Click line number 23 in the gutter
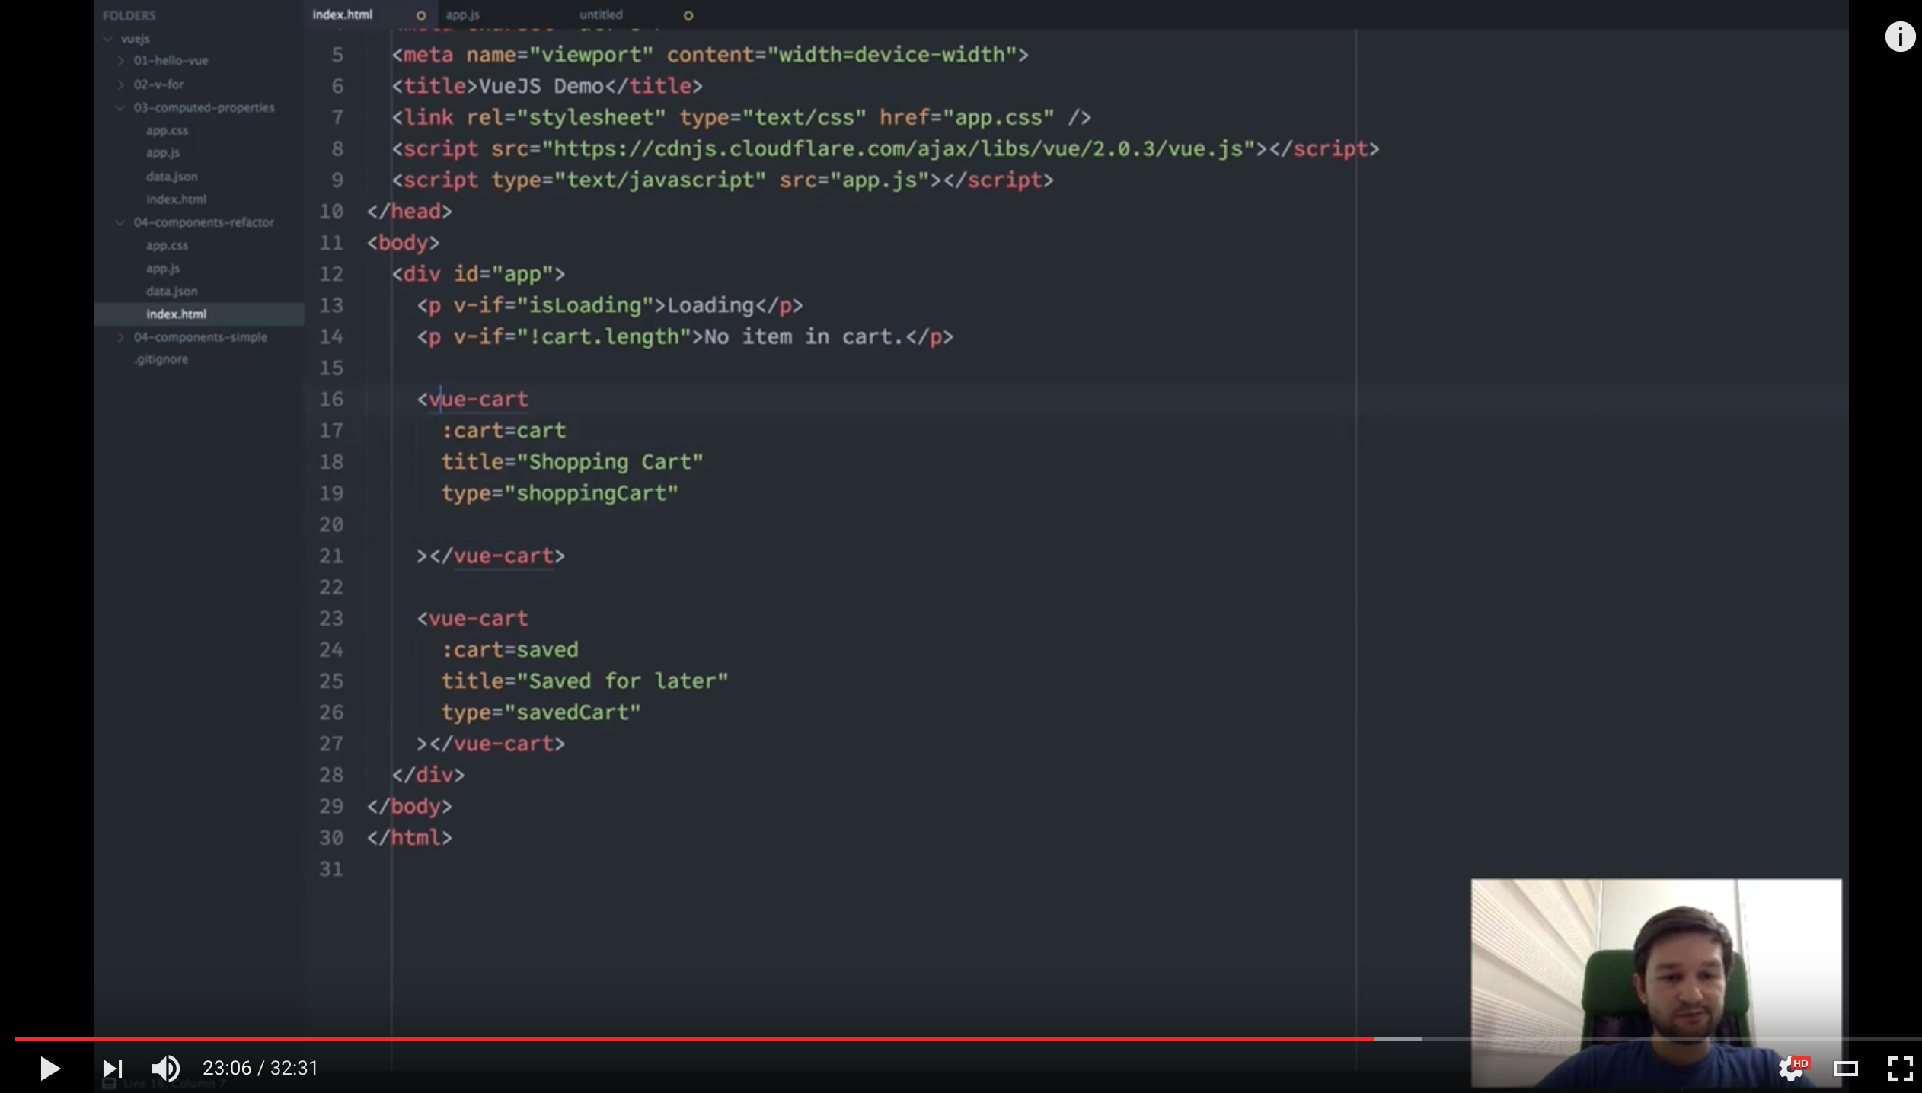This screenshot has height=1093, width=1922. point(331,618)
